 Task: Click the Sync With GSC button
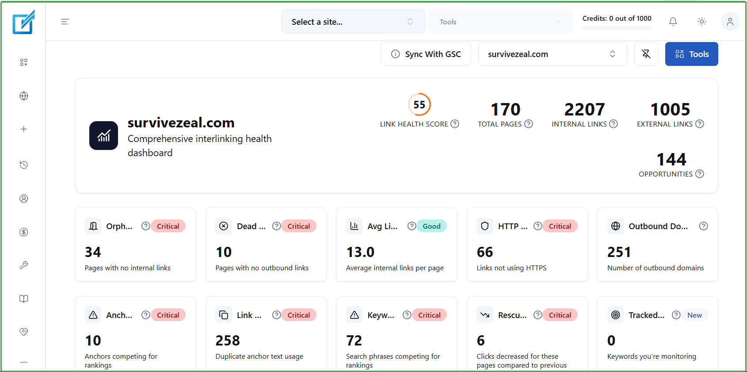point(426,54)
